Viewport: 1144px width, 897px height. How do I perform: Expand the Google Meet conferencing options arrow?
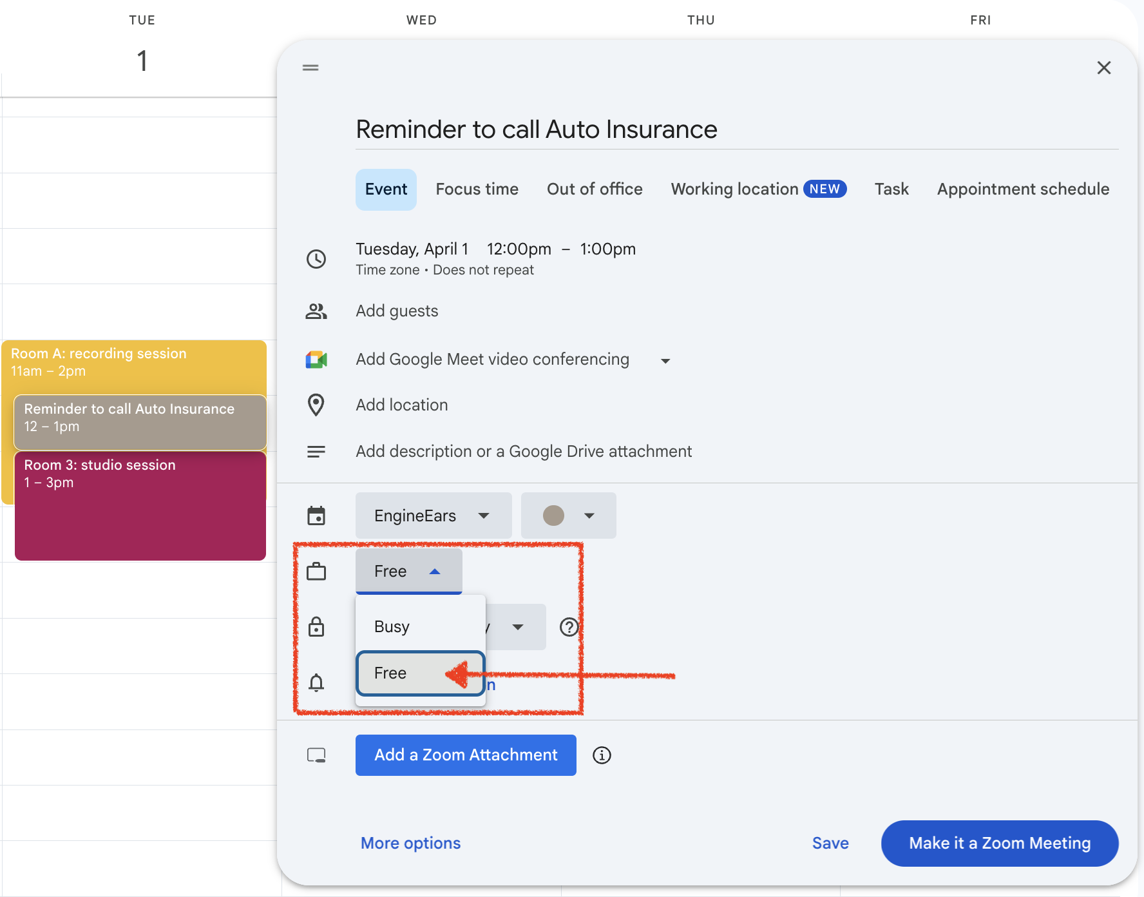(x=665, y=361)
